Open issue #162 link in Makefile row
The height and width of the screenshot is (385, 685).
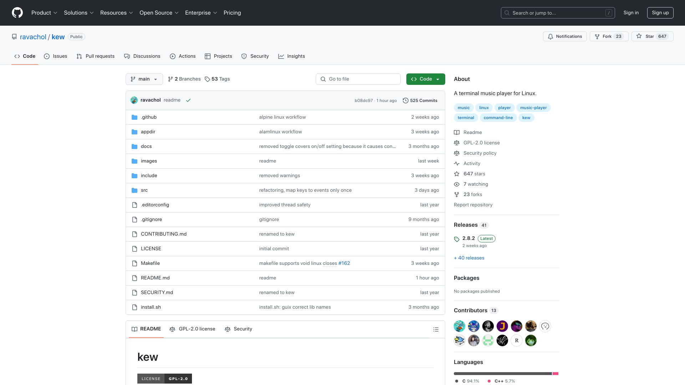coord(344,263)
